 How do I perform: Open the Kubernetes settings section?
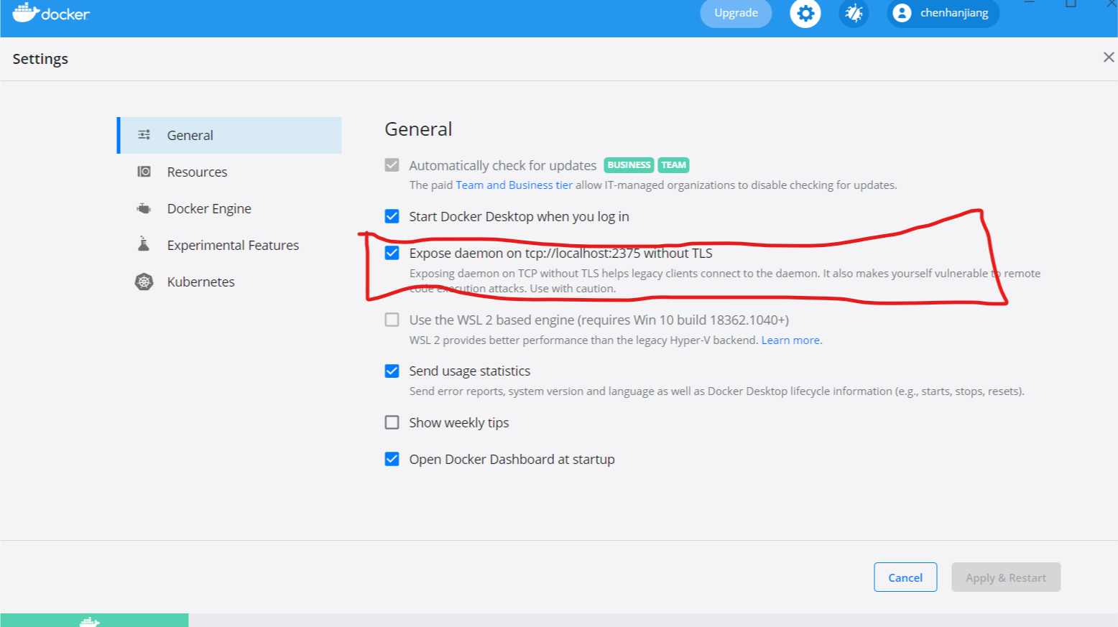(200, 282)
